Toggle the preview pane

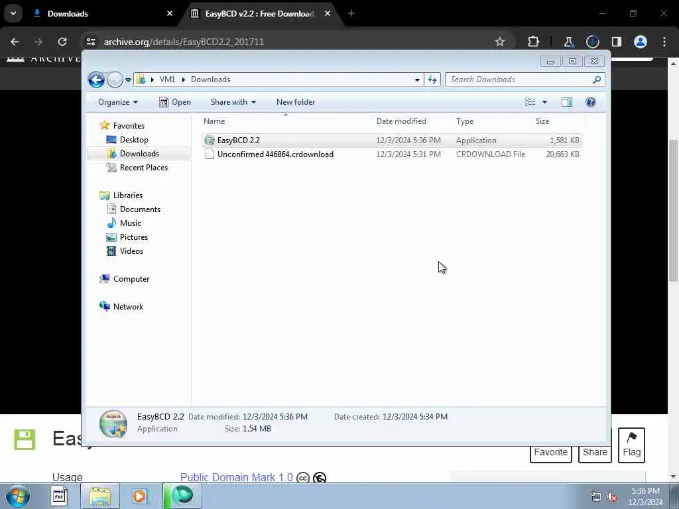(567, 102)
